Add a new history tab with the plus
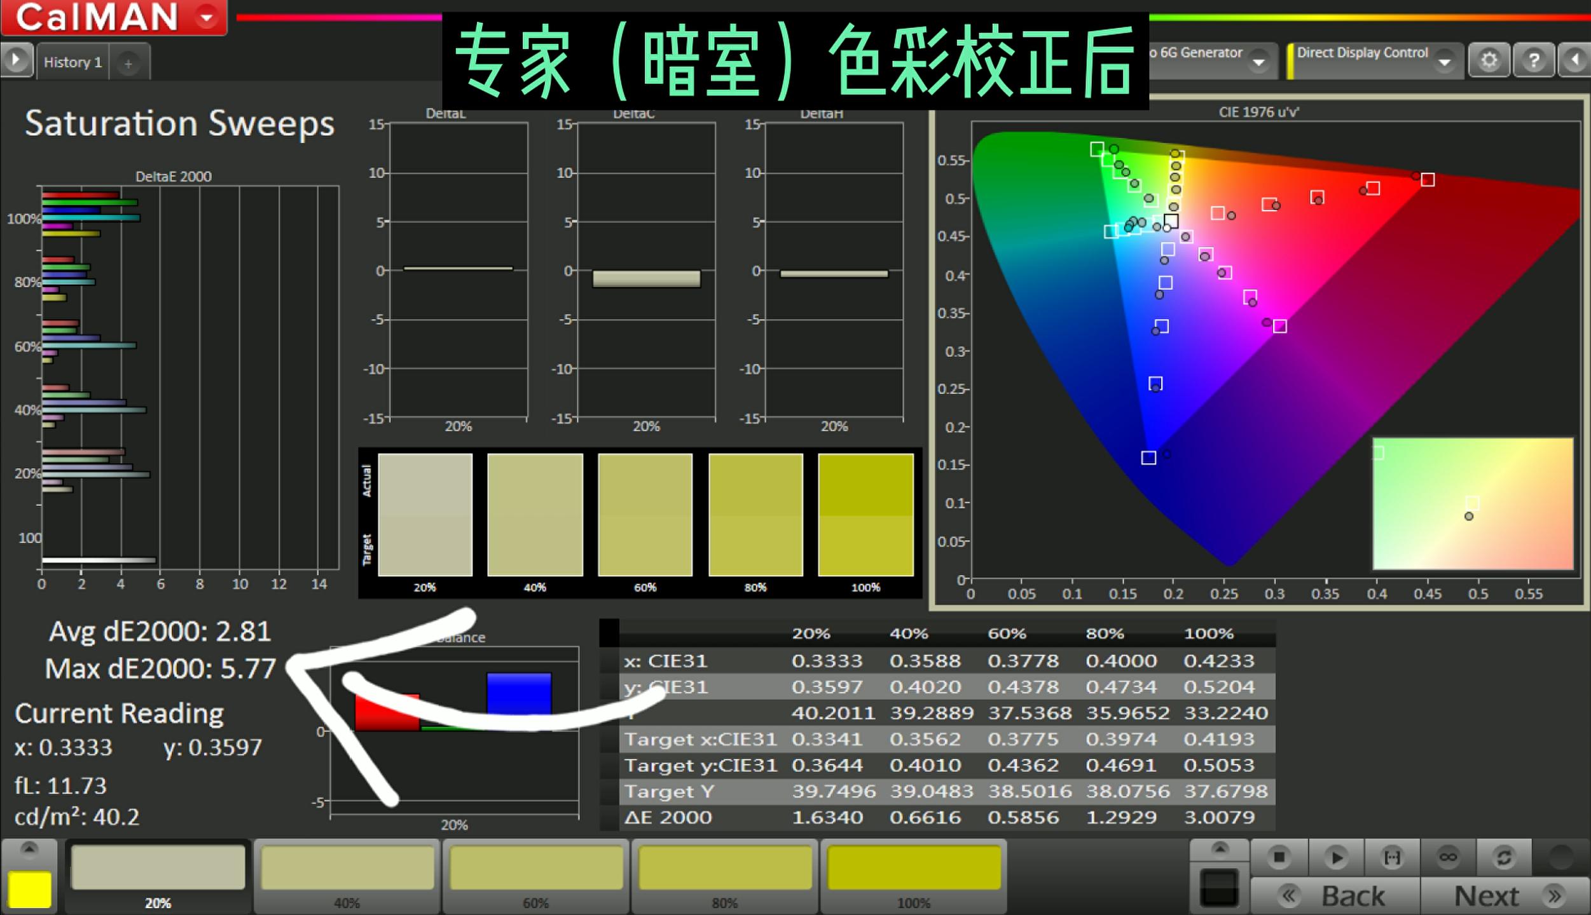This screenshot has height=915, width=1591. click(x=129, y=64)
